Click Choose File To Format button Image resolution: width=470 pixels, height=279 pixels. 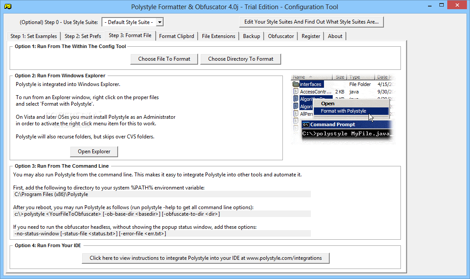coord(164,59)
